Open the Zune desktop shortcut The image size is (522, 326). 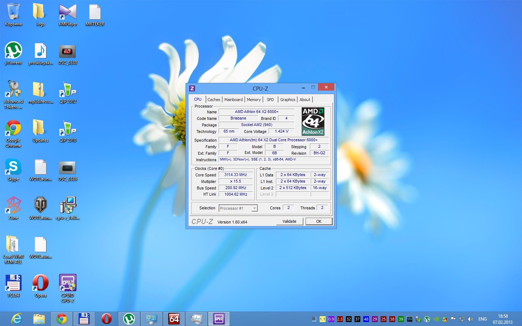pyautogui.click(x=13, y=206)
